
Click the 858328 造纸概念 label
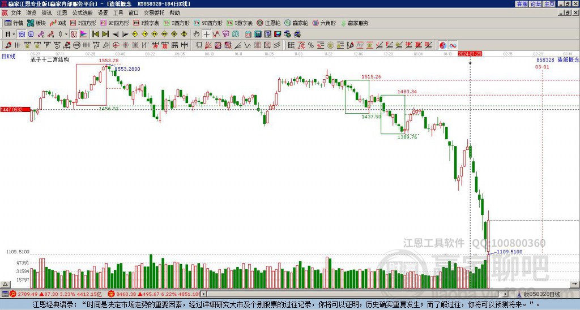point(558,60)
